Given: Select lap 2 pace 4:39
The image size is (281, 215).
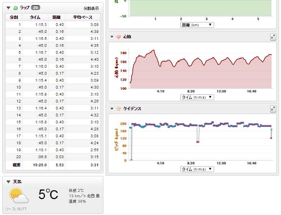Looking at the screenshot, I should click(x=94, y=32).
